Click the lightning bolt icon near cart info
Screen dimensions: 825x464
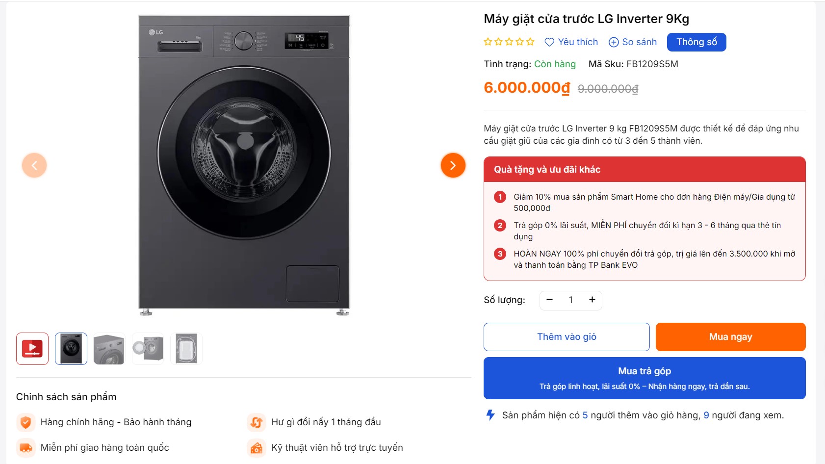pyautogui.click(x=490, y=415)
